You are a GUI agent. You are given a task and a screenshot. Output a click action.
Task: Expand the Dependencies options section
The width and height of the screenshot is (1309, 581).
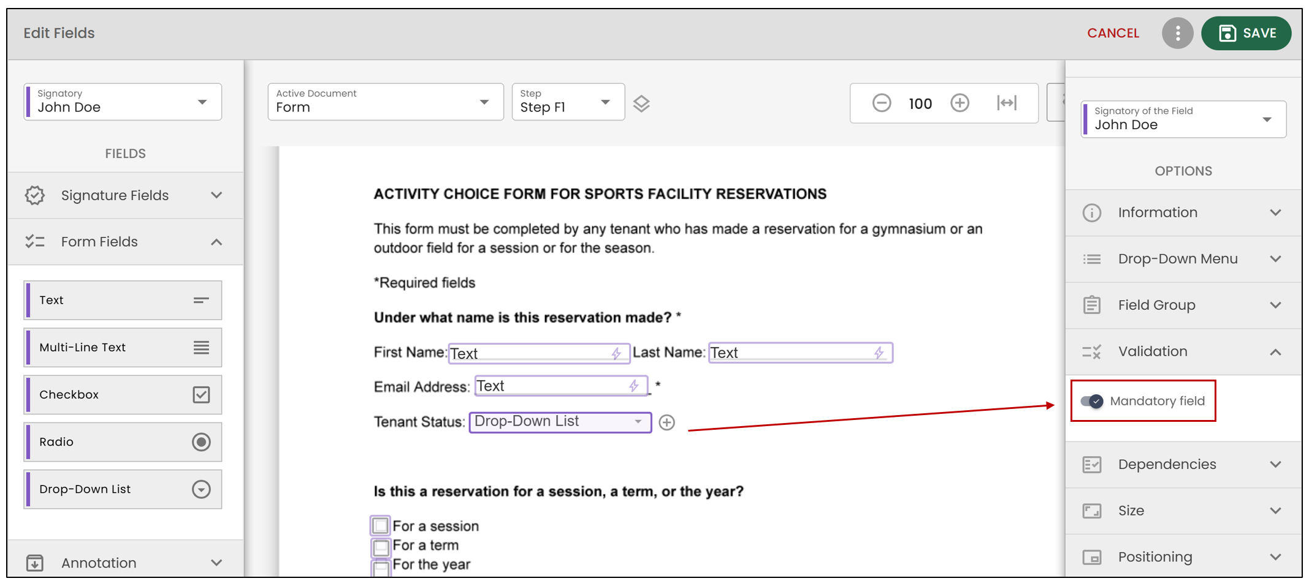point(1183,465)
